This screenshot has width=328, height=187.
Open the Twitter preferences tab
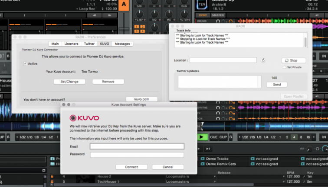[89, 44]
